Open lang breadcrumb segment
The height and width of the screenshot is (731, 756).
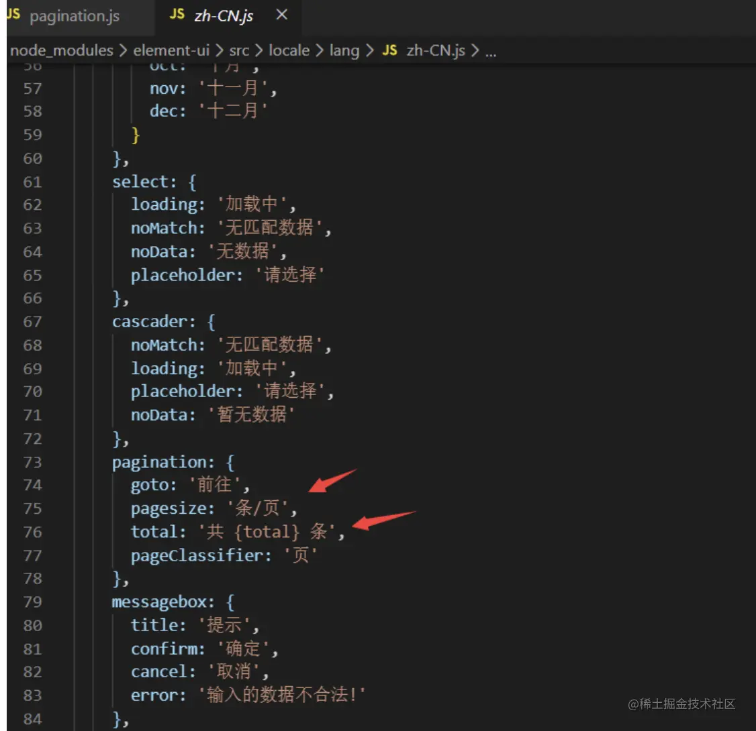pyautogui.click(x=344, y=50)
